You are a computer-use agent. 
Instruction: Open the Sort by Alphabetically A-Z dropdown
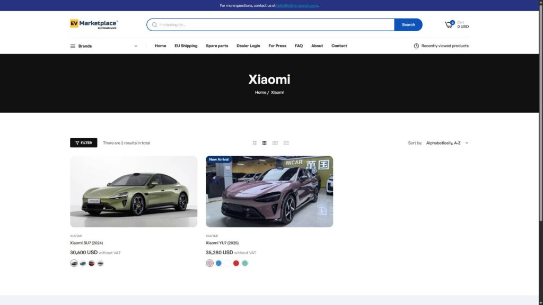pyautogui.click(x=446, y=143)
